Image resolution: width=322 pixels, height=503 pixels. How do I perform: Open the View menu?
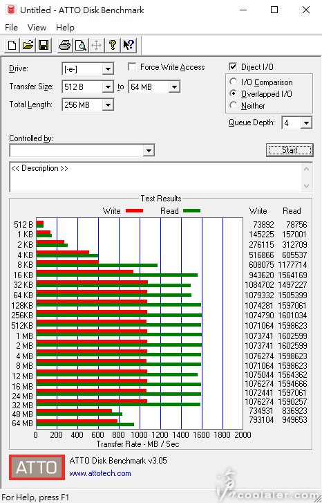37,28
